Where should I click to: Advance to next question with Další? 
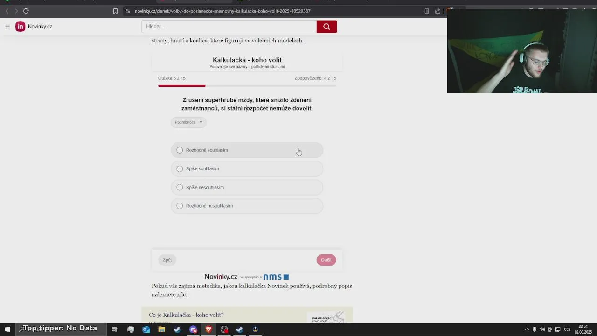pos(326,260)
